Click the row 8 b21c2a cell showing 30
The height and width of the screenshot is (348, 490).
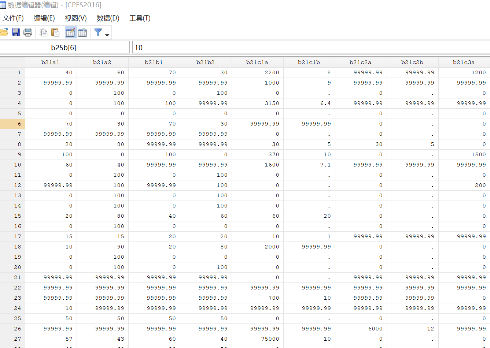pyautogui.click(x=361, y=144)
